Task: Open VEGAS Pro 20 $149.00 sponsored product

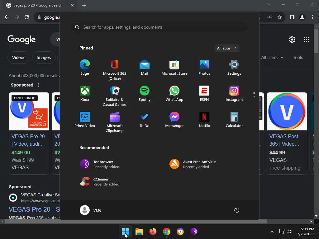Action: [29, 133]
